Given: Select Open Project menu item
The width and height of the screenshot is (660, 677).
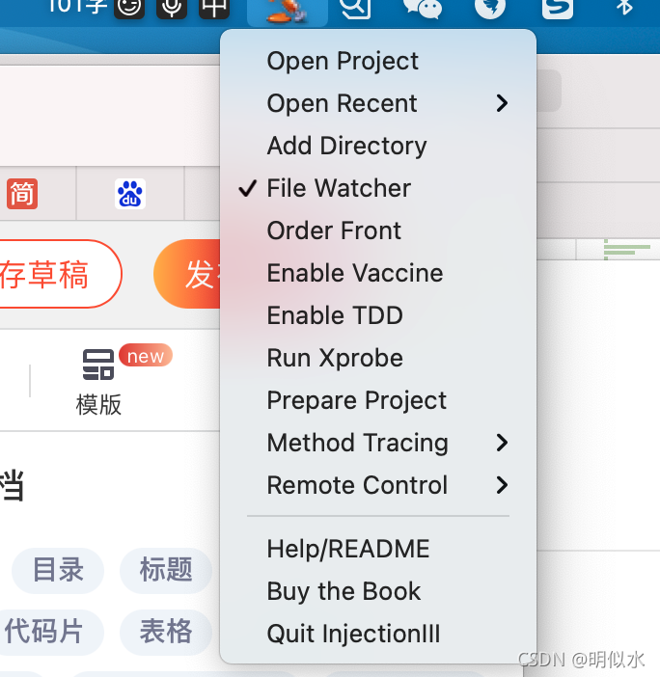Looking at the screenshot, I should [x=378, y=61].
